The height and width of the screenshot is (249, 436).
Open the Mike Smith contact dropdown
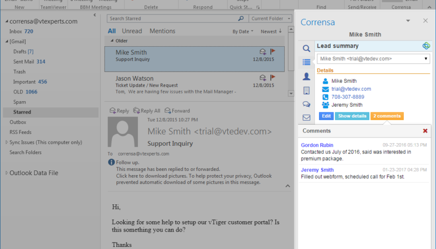tap(373, 59)
